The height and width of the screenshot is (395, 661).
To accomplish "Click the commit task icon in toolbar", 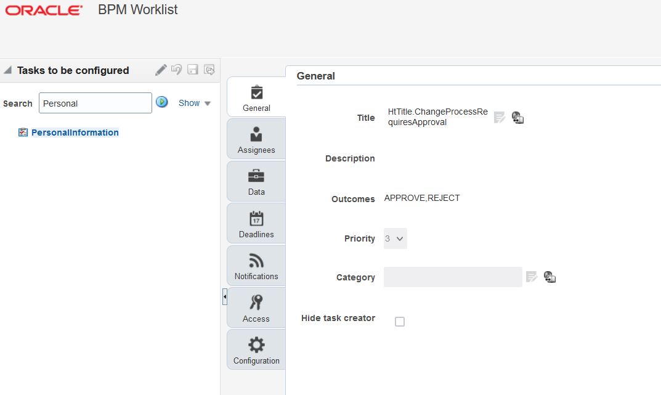I will [209, 70].
